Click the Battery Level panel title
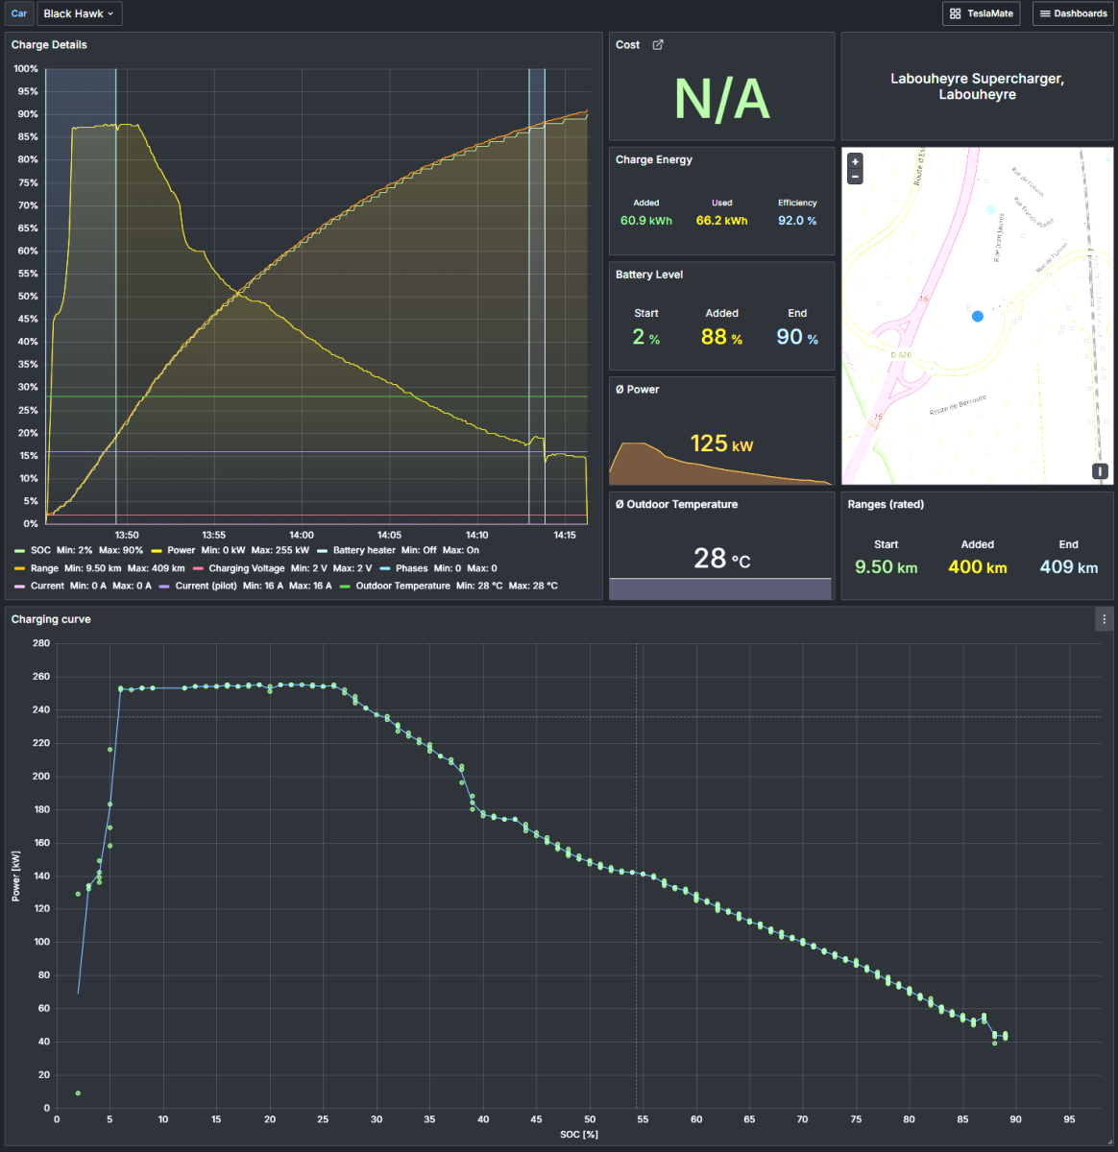 pyautogui.click(x=649, y=275)
